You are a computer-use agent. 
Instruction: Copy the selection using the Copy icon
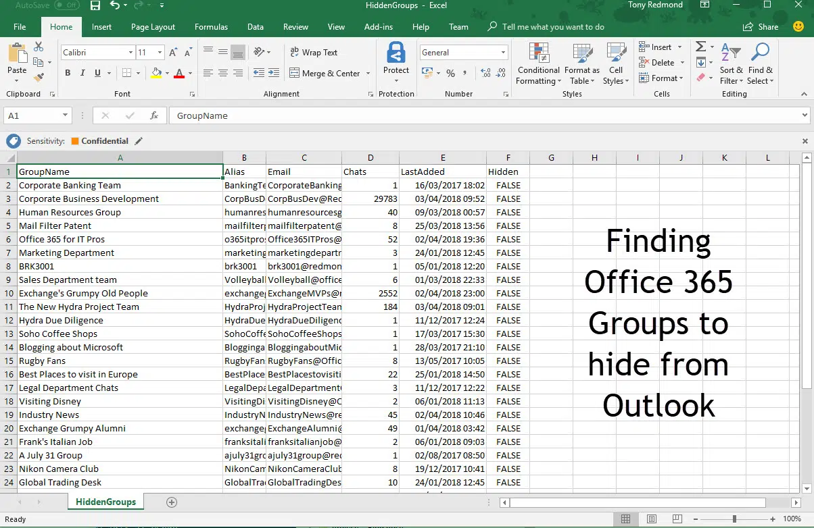pyautogui.click(x=39, y=62)
